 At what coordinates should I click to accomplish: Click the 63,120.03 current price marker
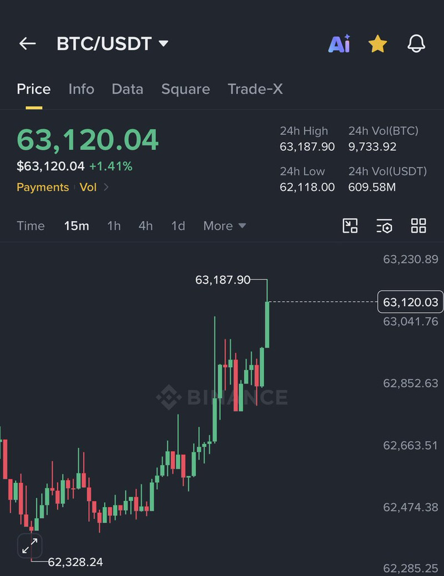410,302
